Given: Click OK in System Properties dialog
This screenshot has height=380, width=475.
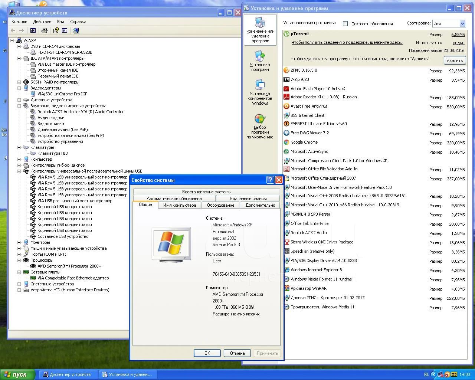Looking at the screenshot, I should coord(207,353).
